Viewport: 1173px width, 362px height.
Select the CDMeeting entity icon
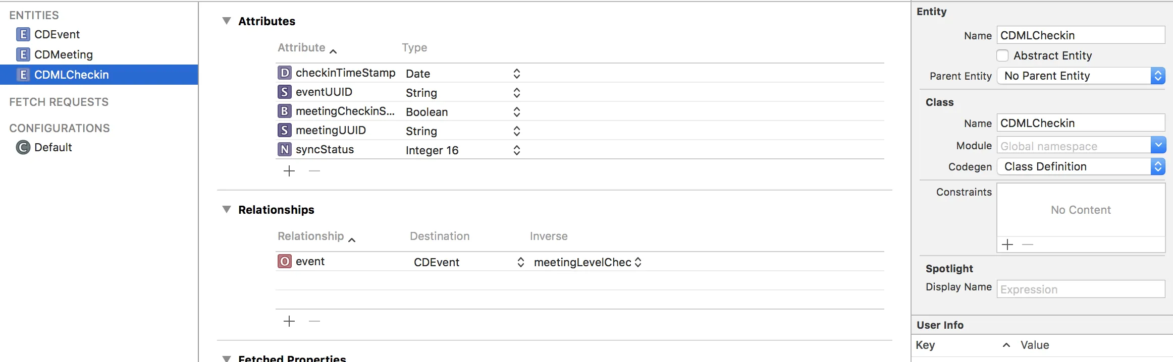23,54
